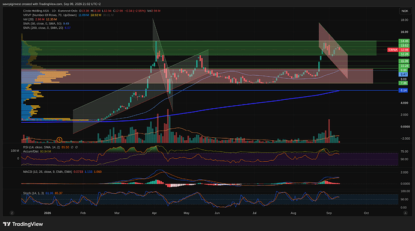Image resolution: width=415 pixels, height=231 pixels.
Task: Click the green 12.26 price level label
Action: [404, 54]
